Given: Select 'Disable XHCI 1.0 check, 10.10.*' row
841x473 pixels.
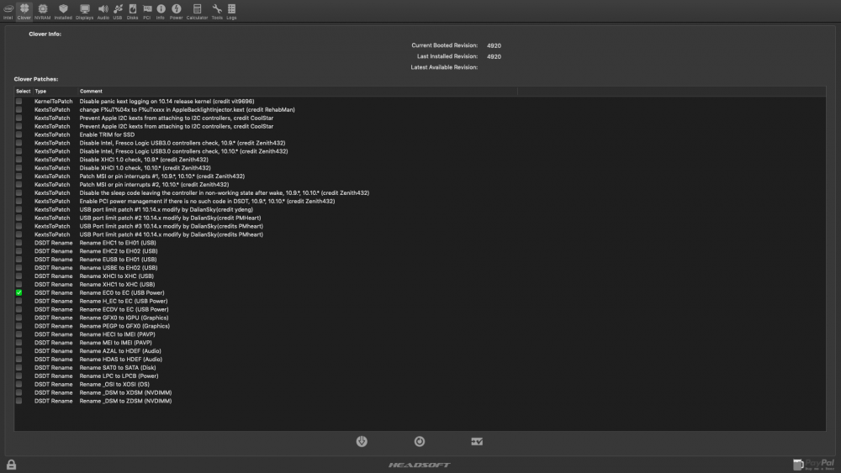Looking at the screenshot, I should [420, 168].
